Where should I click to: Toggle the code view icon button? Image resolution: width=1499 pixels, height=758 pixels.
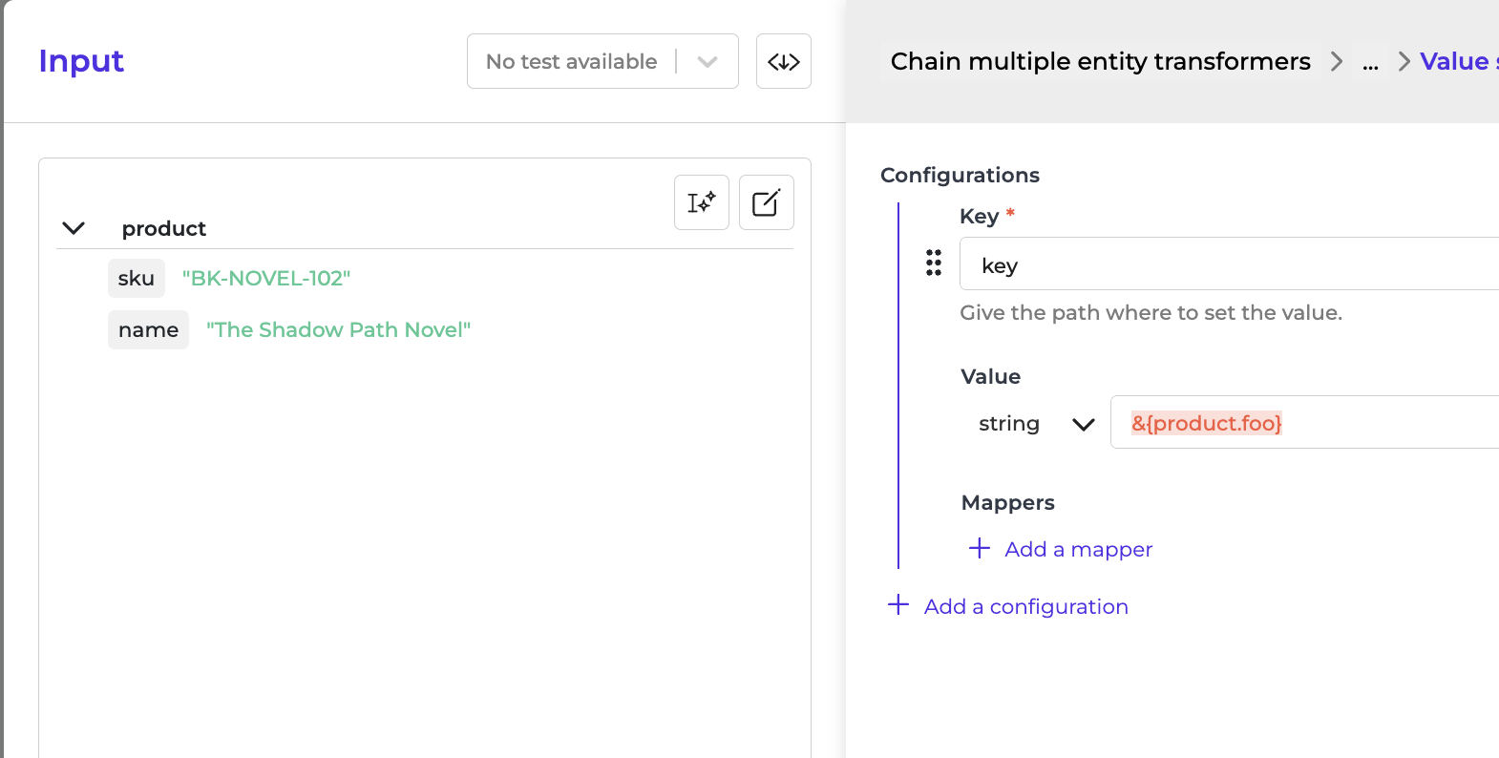tap(783, 62)
